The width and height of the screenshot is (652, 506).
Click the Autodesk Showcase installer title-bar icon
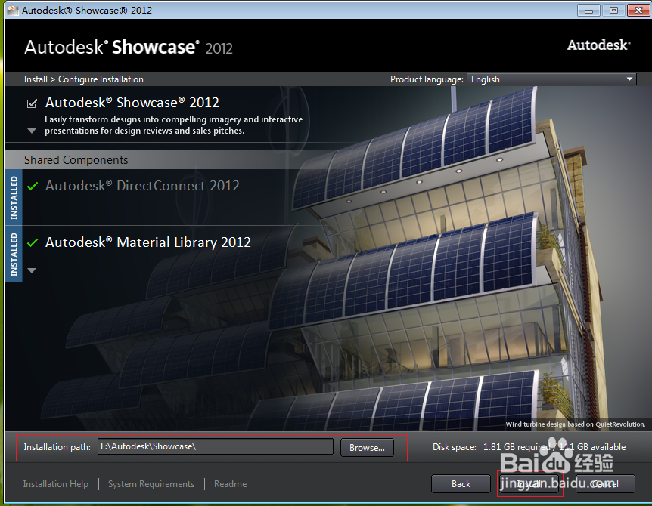[x=13, y=10]
